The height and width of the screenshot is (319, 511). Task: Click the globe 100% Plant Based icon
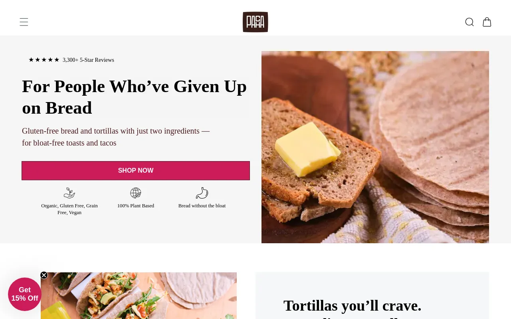pos(136,193)
